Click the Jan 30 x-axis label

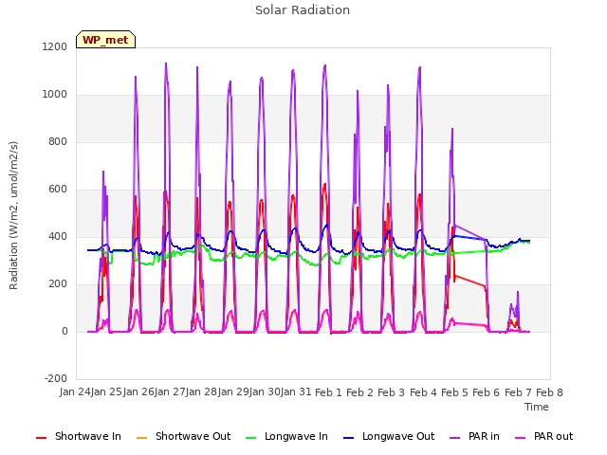tap(265, 392)
